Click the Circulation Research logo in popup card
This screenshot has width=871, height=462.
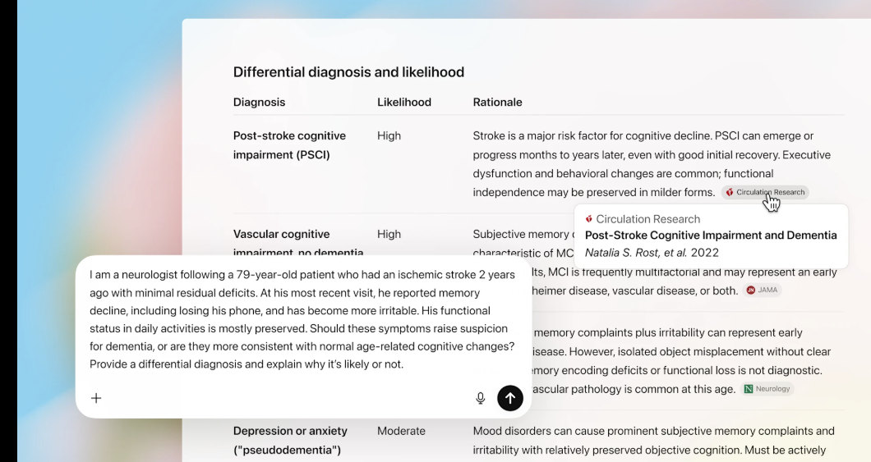[589, 219]
